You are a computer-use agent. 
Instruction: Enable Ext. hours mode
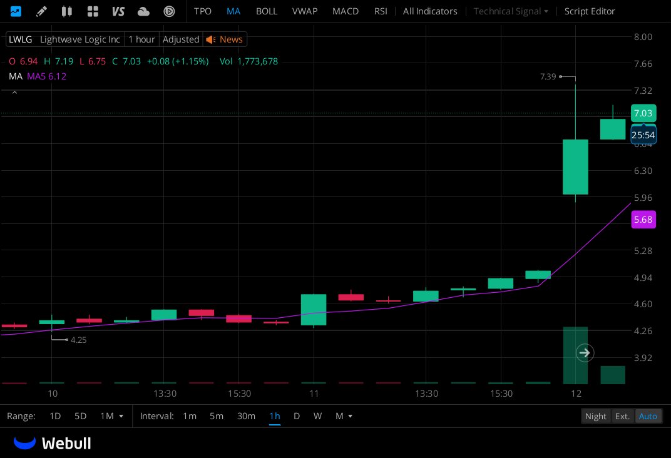(x=622, y=416)
